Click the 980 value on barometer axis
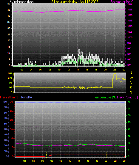The height and width of the screenshot is (165, 139). tap(129, 59)
